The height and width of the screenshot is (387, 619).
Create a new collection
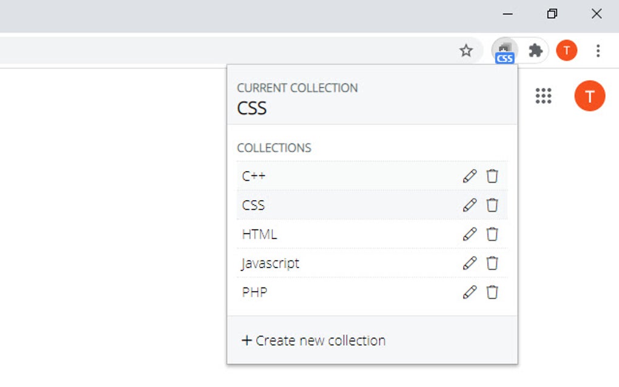(x=311, y=340)
